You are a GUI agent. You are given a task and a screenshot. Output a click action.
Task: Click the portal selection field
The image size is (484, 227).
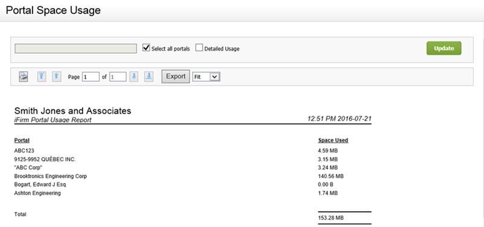[75, 49]
